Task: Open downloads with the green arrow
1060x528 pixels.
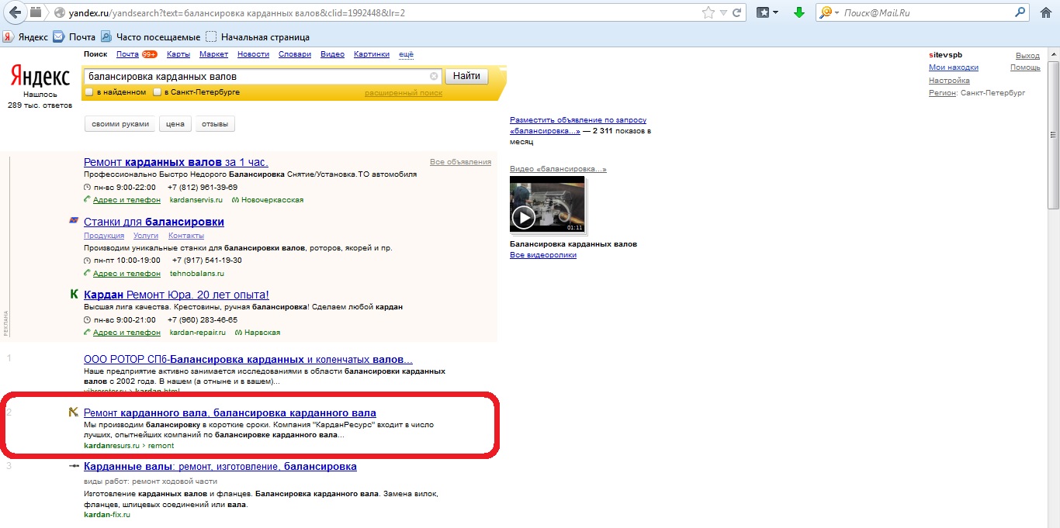Action: [x=799, y=12]
